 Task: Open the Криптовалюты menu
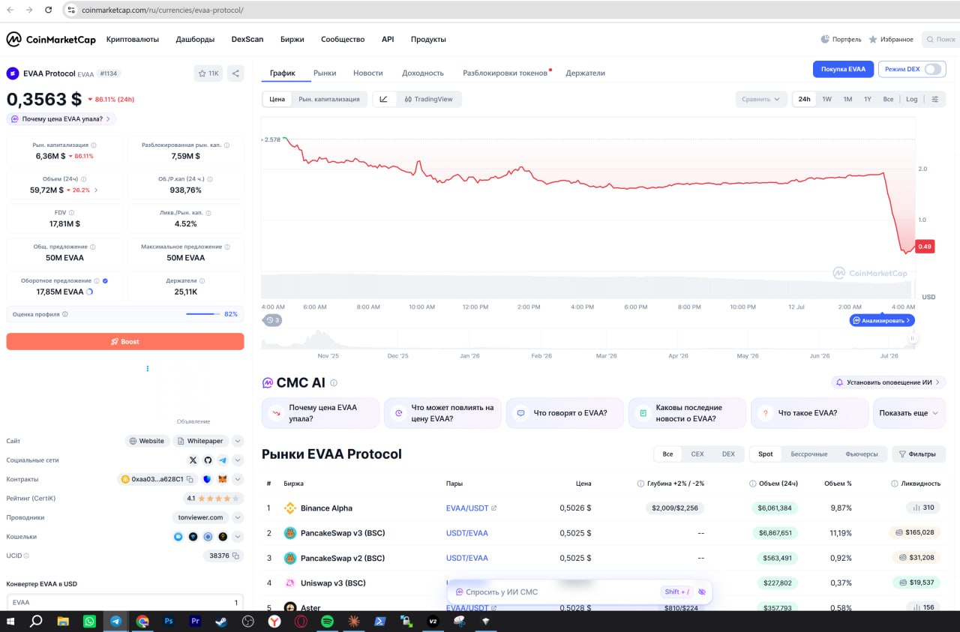[133, 39]
